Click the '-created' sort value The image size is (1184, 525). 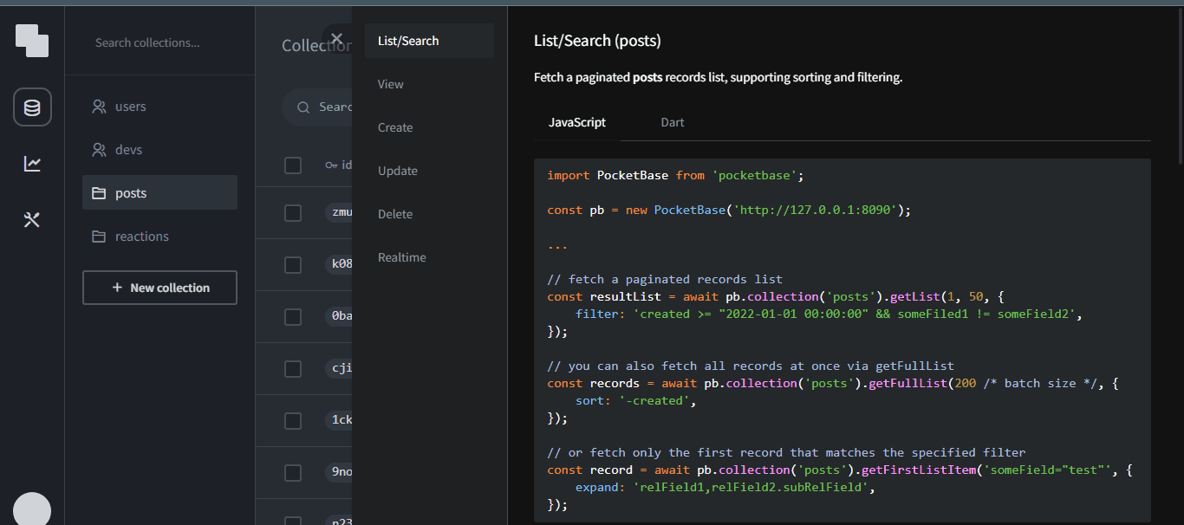(x=654, y=400)
